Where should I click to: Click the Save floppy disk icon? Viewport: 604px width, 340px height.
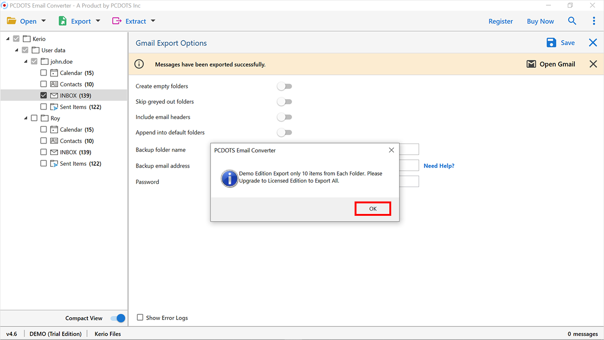click(x=551, y=43)
